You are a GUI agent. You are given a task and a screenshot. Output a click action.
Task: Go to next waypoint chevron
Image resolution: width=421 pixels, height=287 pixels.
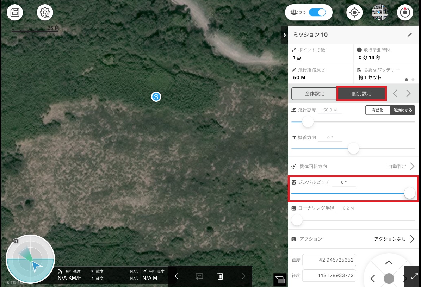[408, 93]
